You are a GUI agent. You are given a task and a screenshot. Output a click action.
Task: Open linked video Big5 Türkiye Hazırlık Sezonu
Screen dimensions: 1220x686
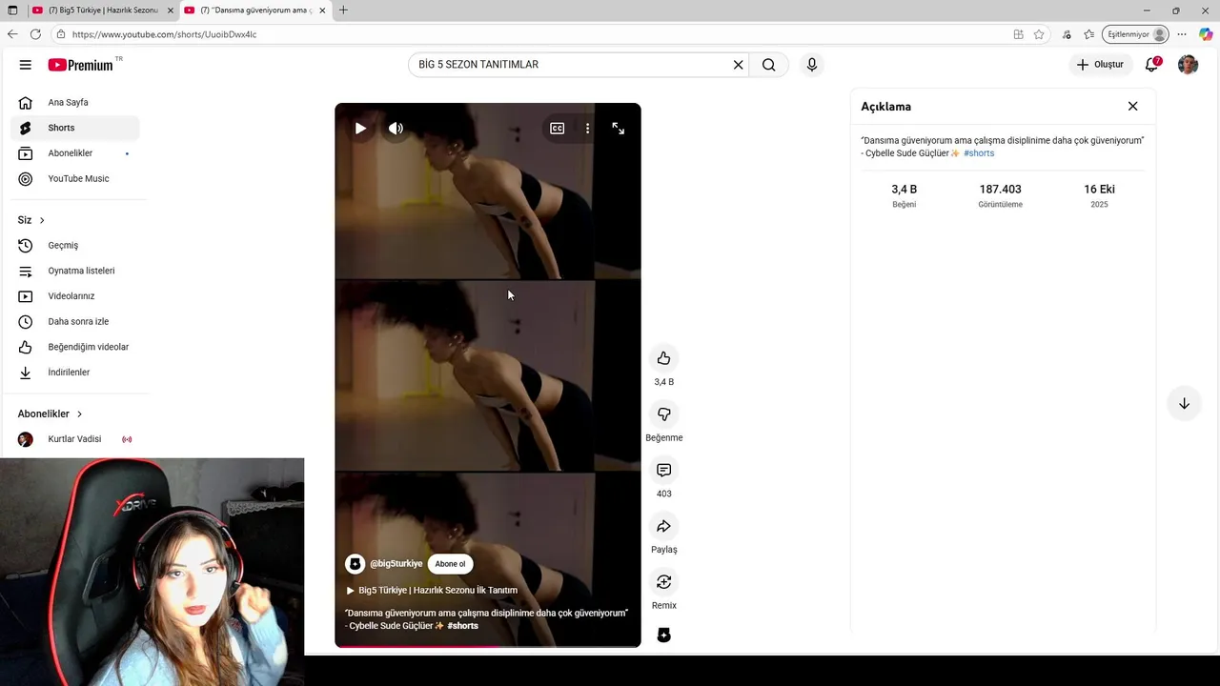[x=432, y=591]
